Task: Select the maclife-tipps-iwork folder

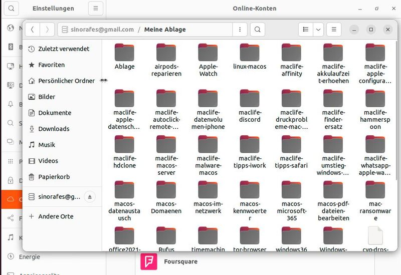Action: coord(250,152)
